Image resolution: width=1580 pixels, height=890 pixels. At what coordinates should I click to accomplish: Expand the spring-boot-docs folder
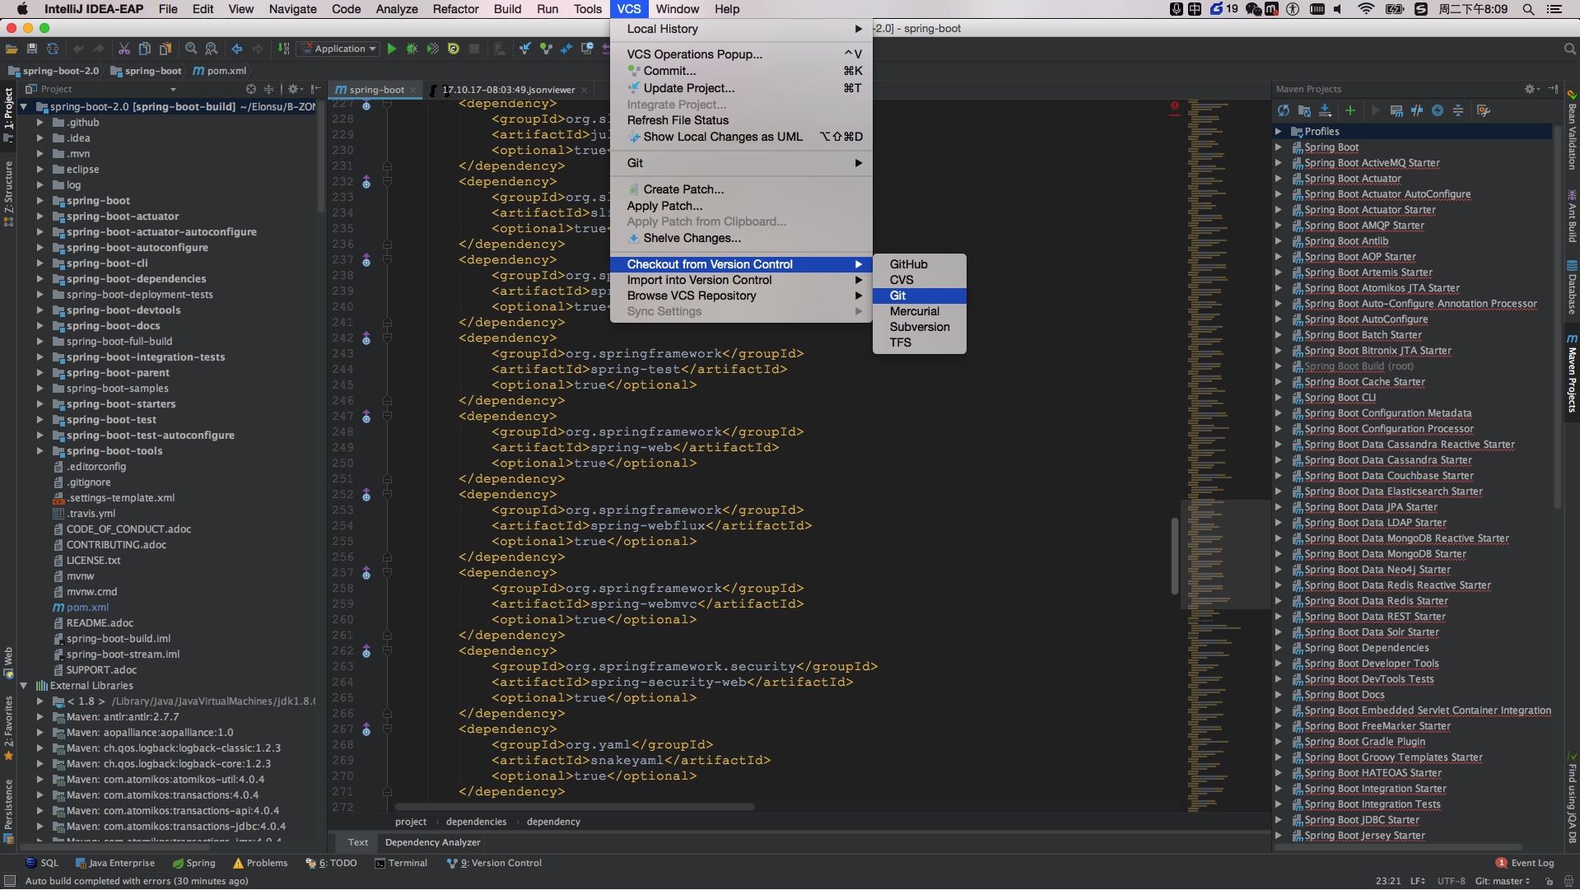[x=40, y=326]
